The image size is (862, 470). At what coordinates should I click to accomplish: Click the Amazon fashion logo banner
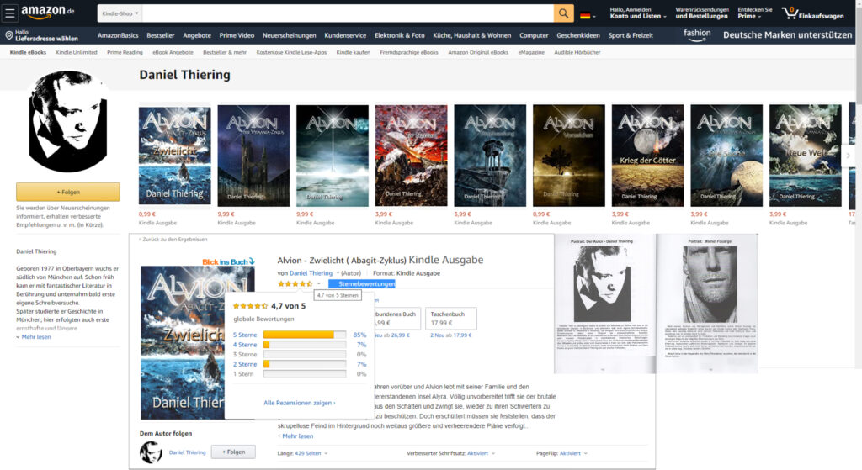click(697, 34)
